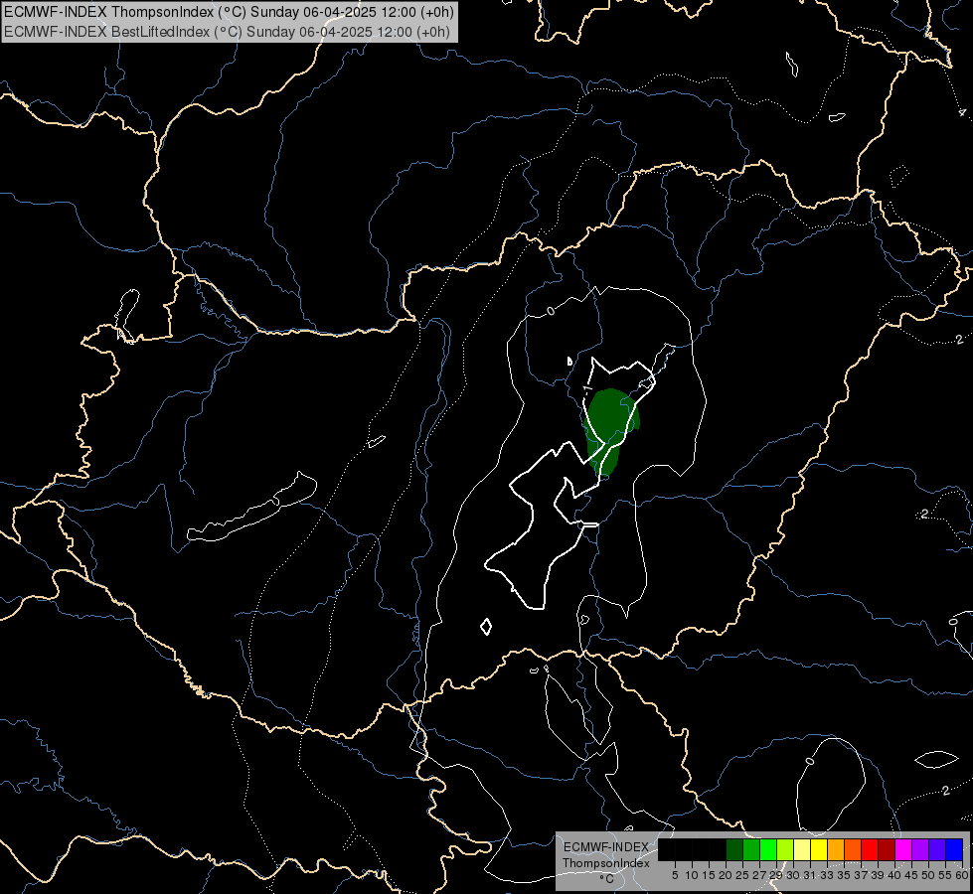
Task: Click the '°C' unit label in the legend
Action: [x=607, y=879]
